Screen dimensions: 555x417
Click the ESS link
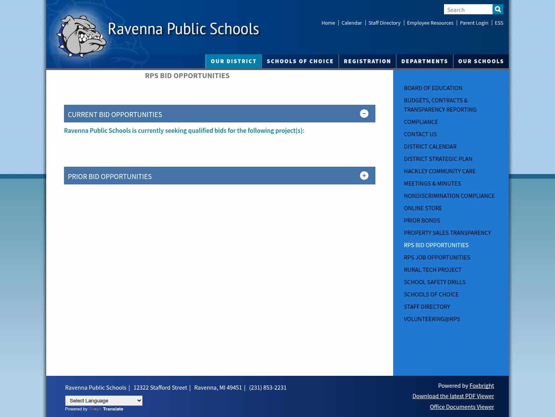[x=499, y=23]
